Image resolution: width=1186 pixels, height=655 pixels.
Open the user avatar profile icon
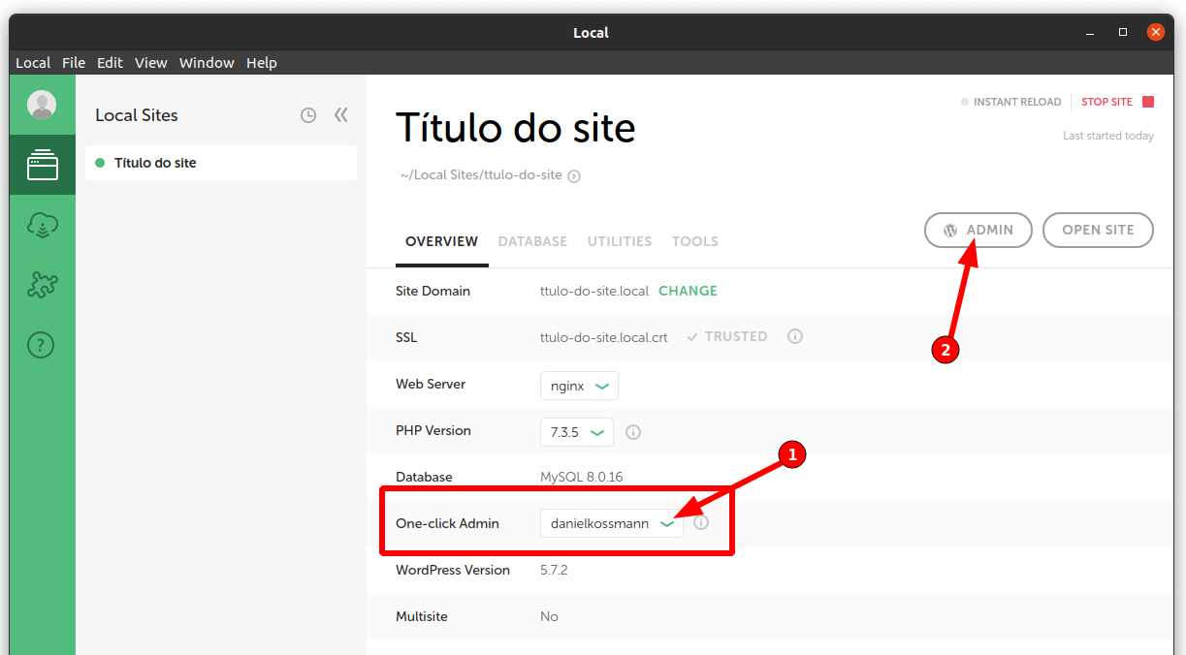click(42, 105)
